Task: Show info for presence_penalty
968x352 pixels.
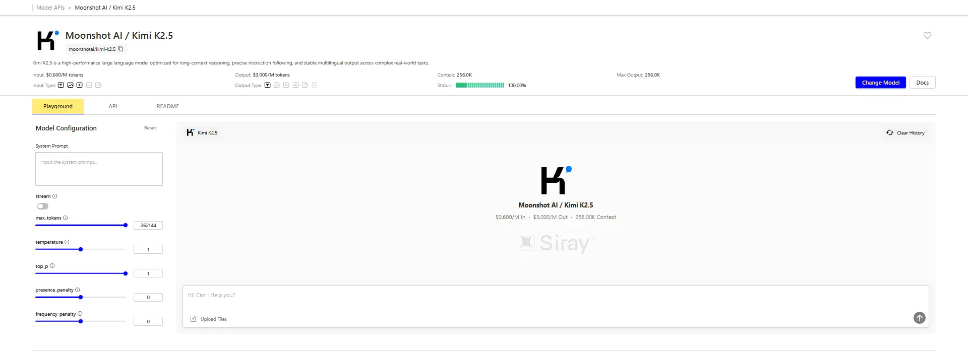Action: (x=78, y=290)
